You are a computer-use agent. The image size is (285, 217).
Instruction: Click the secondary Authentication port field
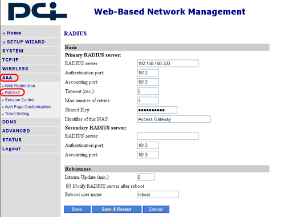click(x=148, y=146)
